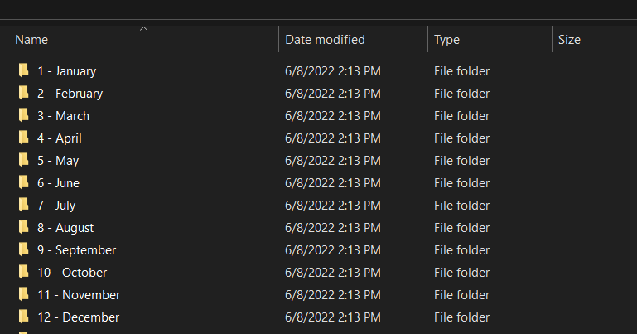Select the folder icon for 2 - February
This screenshot has width=637, height=334.
24,94
